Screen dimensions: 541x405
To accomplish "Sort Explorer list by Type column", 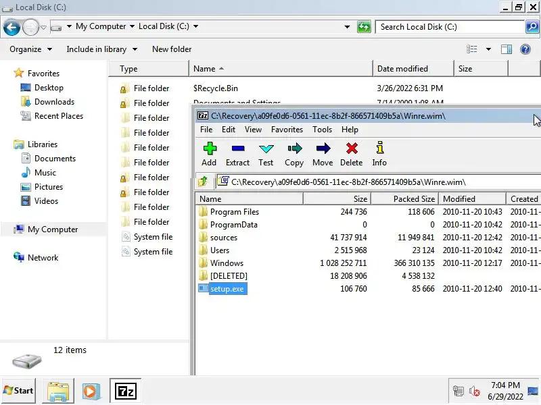I will click(x=149, y=69).
